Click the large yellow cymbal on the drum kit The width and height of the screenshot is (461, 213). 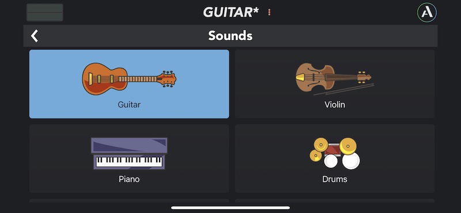coord(348,146)
